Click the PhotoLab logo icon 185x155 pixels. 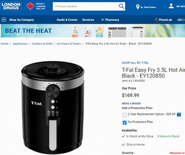pos(157,20)
